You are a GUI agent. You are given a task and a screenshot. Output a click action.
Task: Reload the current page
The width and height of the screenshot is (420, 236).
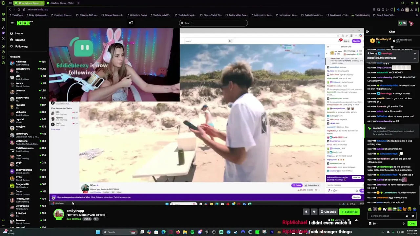[19, 10]
